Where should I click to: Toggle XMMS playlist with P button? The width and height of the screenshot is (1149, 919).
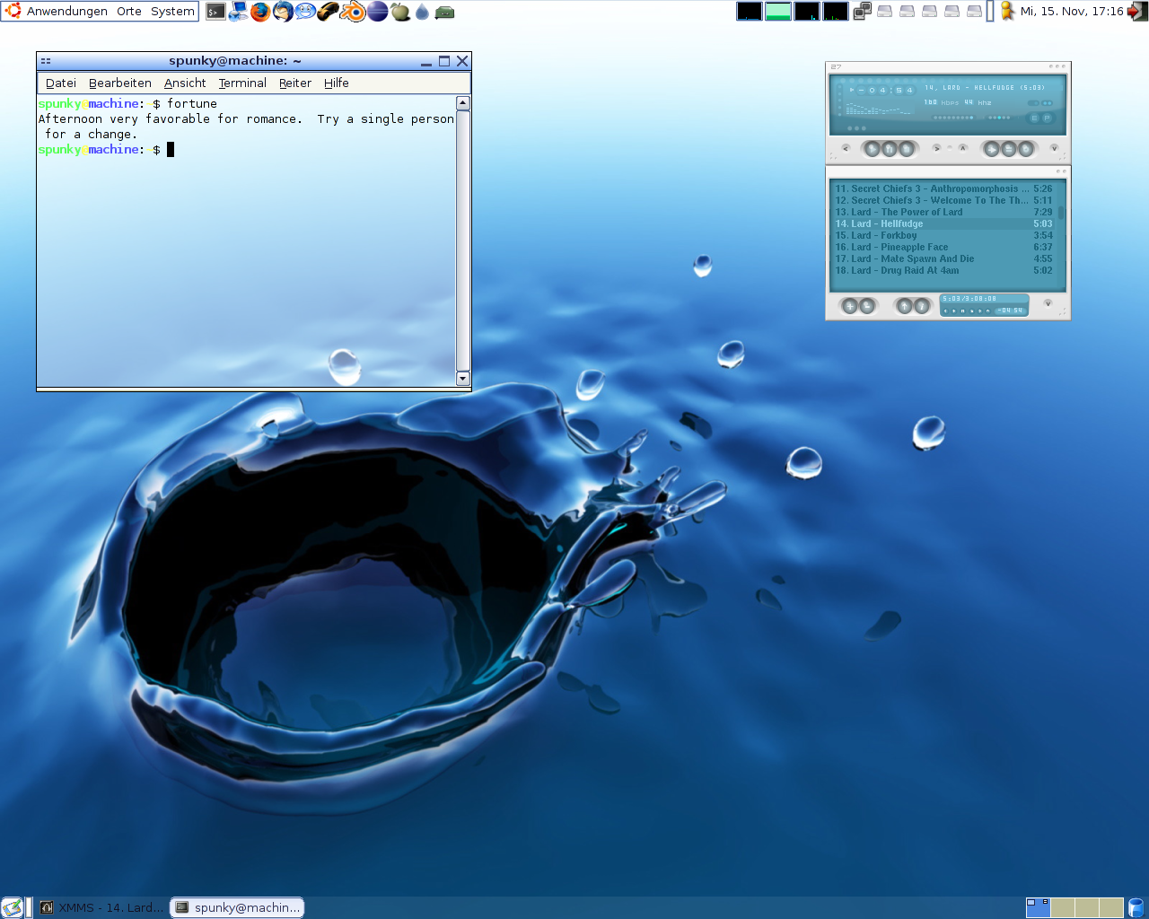pyautogui.click(x=1047, y=118)
